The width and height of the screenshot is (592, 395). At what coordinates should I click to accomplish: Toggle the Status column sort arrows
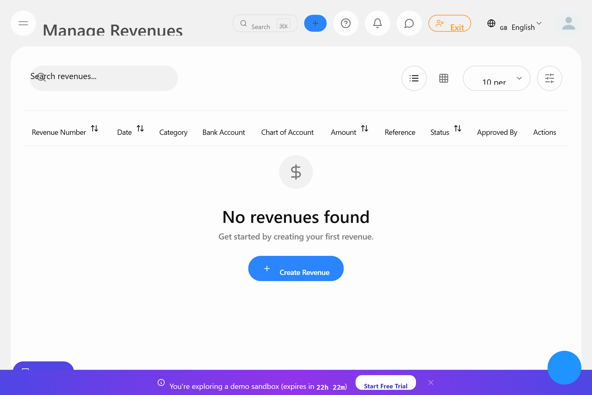pos(458,129)
